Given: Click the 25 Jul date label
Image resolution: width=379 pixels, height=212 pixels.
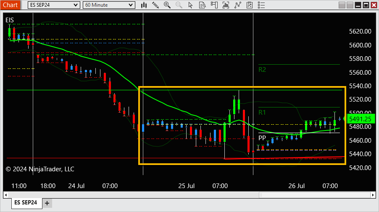Looking at the screenshot, I should 187,186.
